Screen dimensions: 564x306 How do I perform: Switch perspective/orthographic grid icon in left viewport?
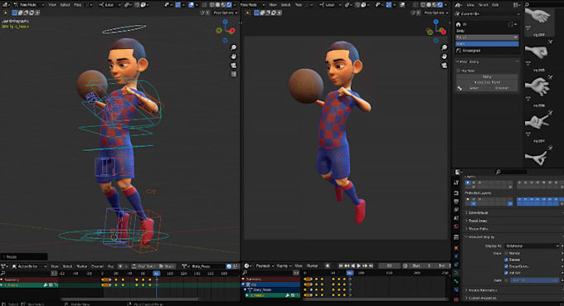233,74
